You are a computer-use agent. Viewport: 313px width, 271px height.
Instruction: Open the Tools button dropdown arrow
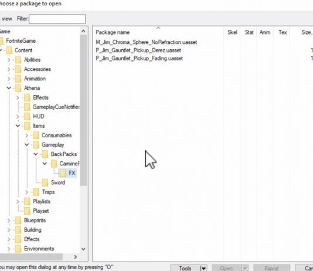point(203,268)
